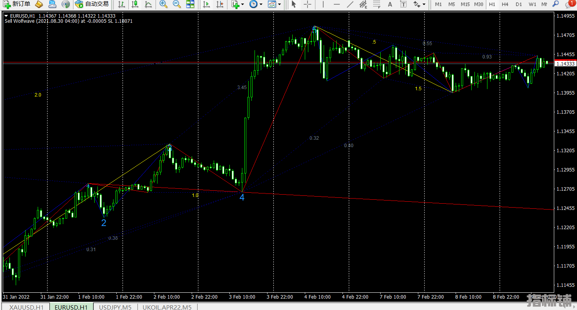Select the crosshair cursor tool
The width and height of the screenshot is (577, 310).
point(308,4)
